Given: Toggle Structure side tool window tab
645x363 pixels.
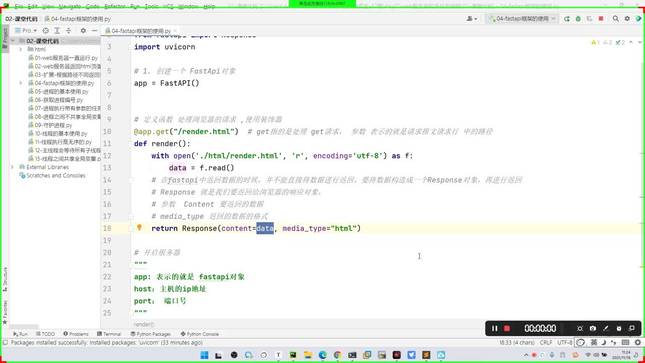Looking at the screenshot, I should pos(5,280).
